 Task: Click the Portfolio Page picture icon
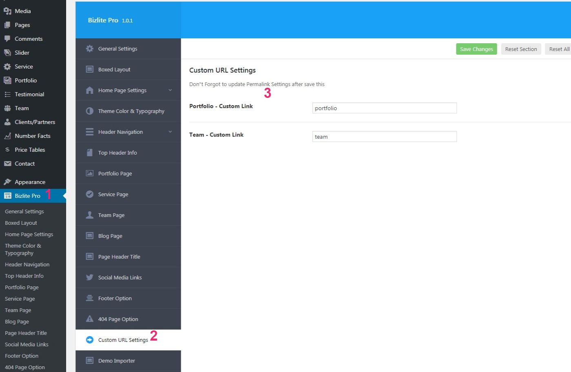coord(90,173)
